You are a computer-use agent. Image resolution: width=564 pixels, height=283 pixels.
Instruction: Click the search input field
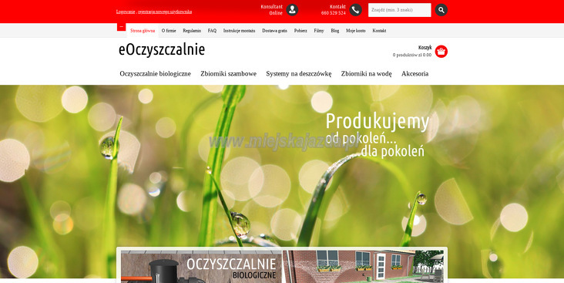tap(399, 10)
